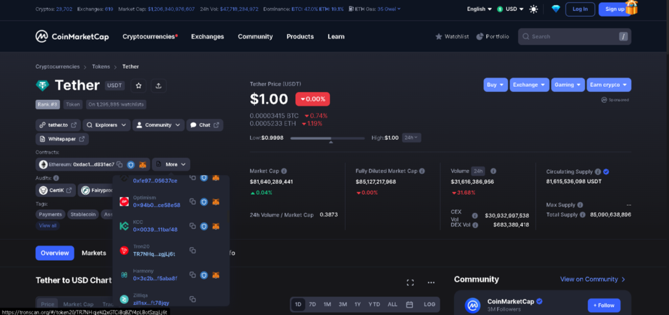Copy the Harmony contract address
The height and width of the screenshot is (315, 669).
coord(193,275)
